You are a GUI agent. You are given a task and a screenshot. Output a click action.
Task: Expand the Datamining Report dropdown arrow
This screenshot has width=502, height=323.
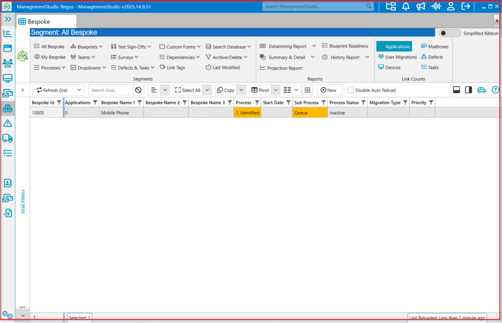(x=314, y=46)
